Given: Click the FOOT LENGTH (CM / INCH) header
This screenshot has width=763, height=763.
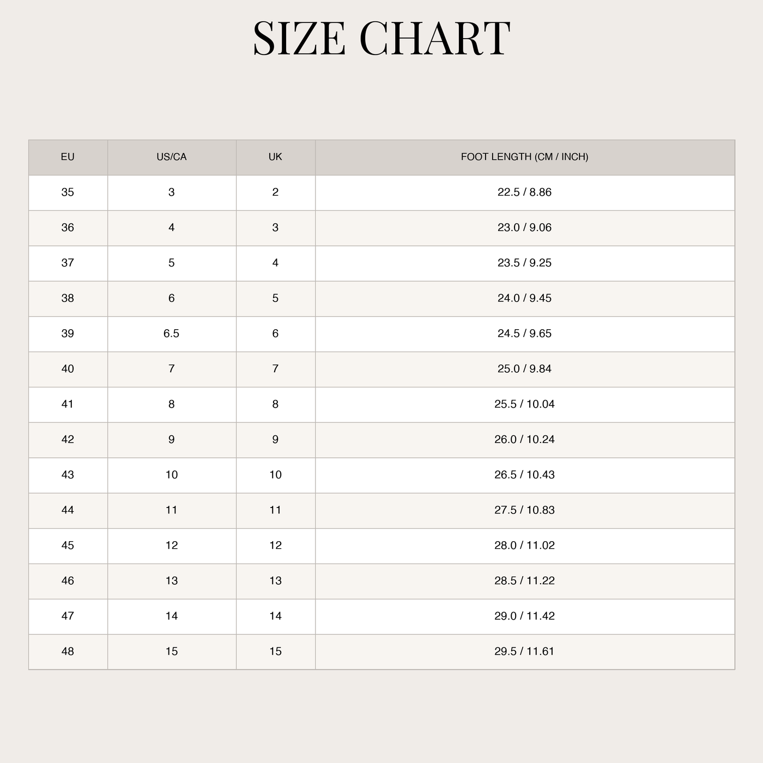Looking at the screenshot, I should [525, 158].
